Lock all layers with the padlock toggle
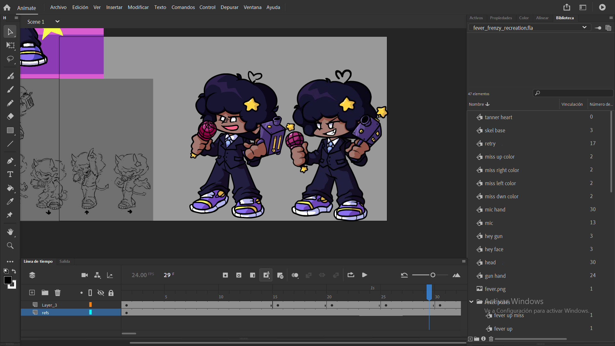Viewport: 615px width, 346px height. tap(111, 292)
